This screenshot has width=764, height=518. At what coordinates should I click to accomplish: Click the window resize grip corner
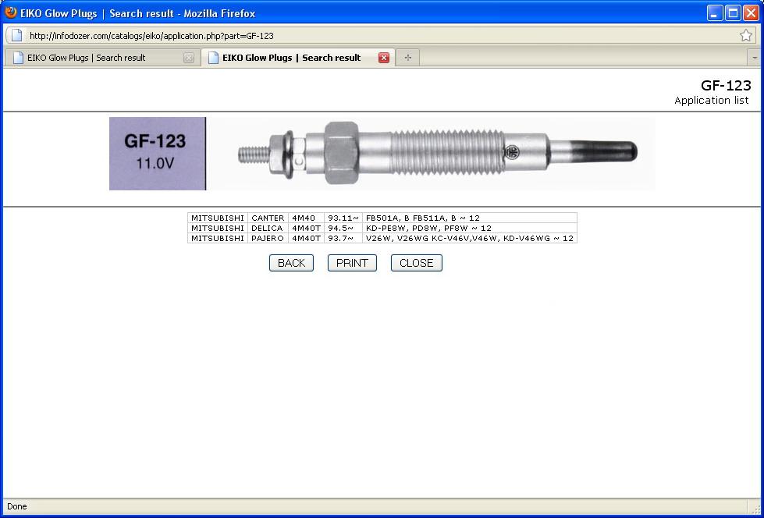[x=756, y=509]
